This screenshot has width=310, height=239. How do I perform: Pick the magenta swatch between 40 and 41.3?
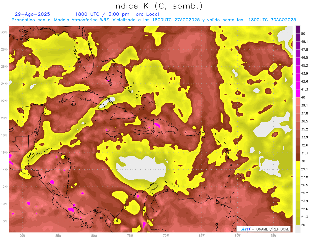[x=298, y=93]
